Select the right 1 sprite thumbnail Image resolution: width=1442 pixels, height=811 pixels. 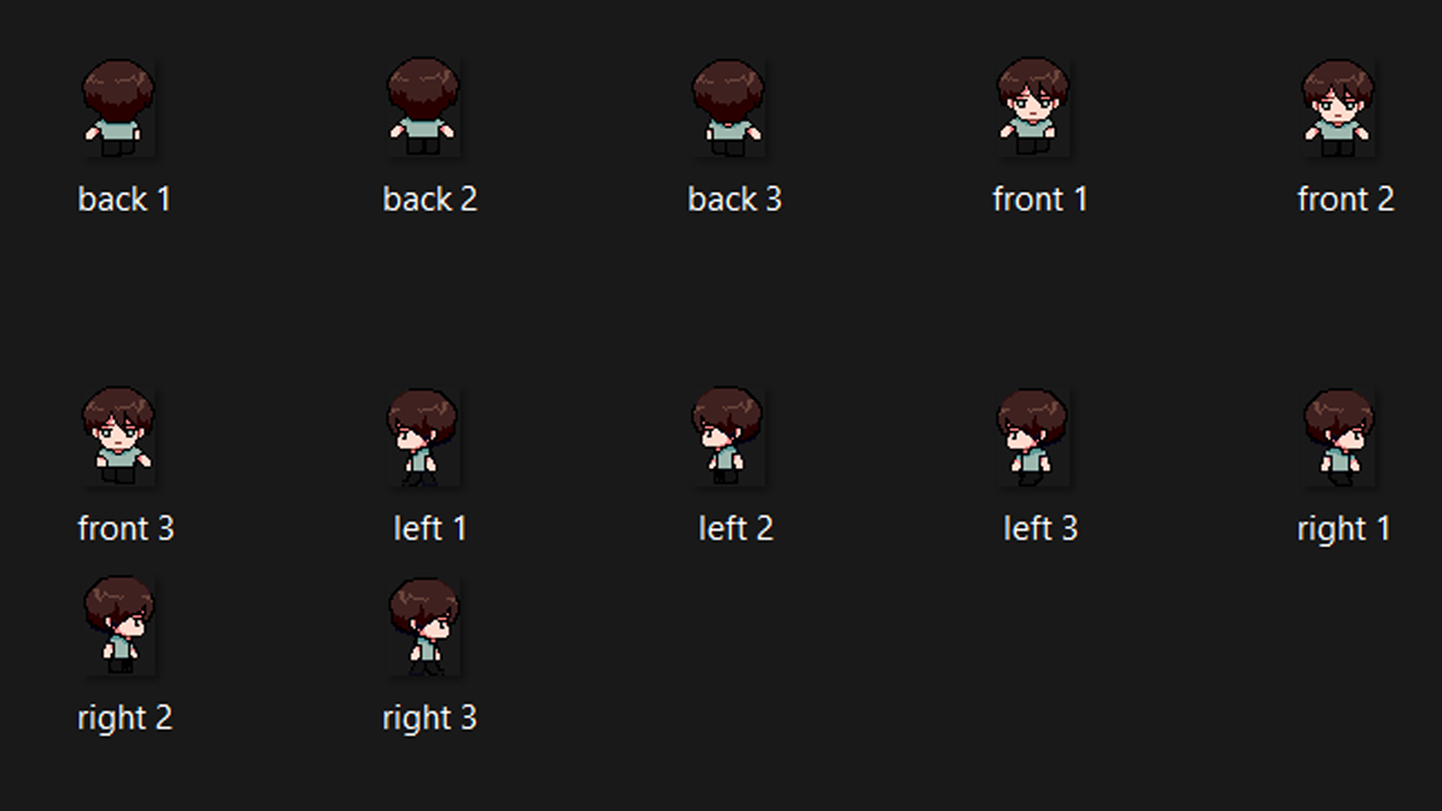1338,437
